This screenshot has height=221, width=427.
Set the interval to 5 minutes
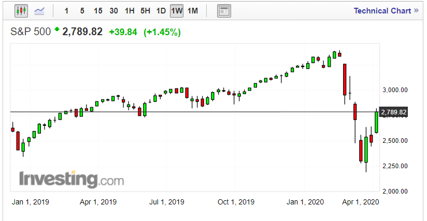coord(82,11)
